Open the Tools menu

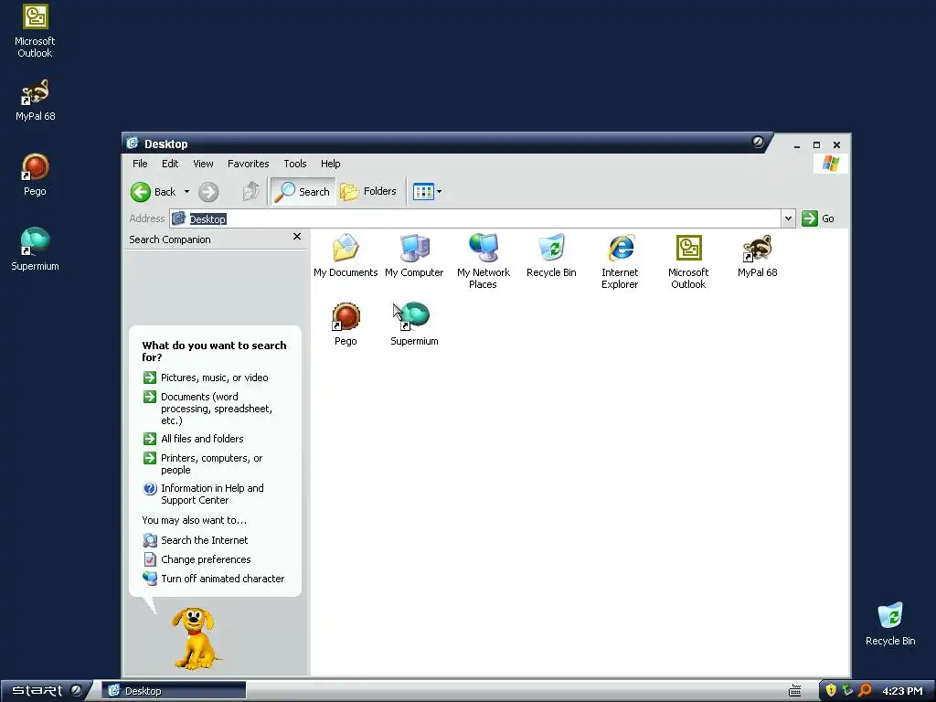[295, 164]
